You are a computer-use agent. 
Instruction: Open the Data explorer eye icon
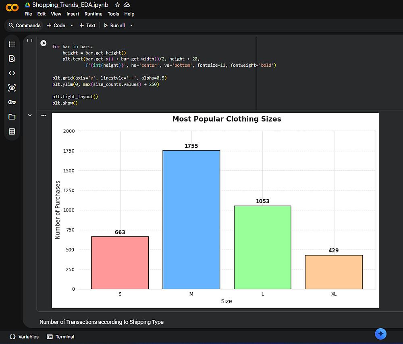point(12,88)
